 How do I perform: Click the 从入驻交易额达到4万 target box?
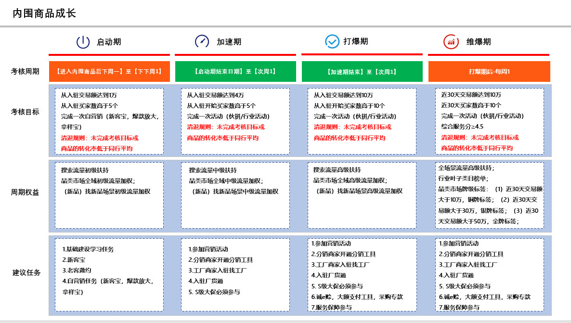(x=235, y=121)
